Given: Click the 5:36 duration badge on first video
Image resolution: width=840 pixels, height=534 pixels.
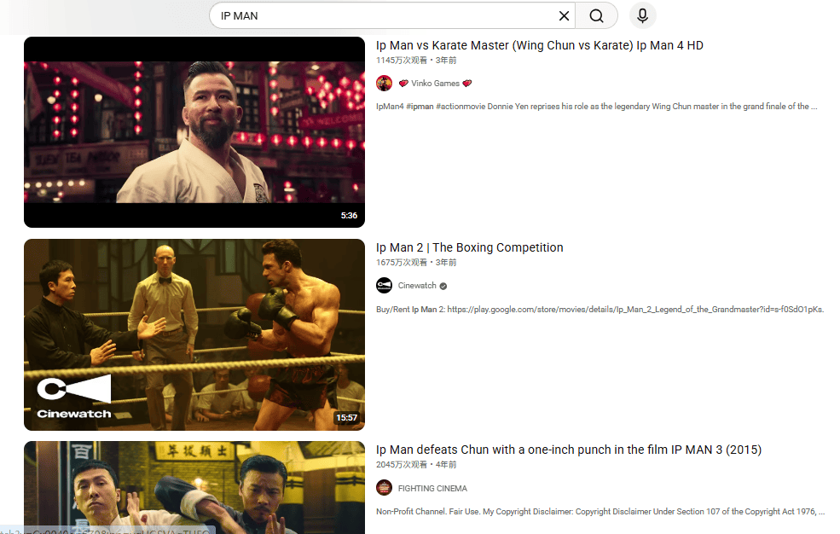Looking at the screenshot, I should (349, 216).
